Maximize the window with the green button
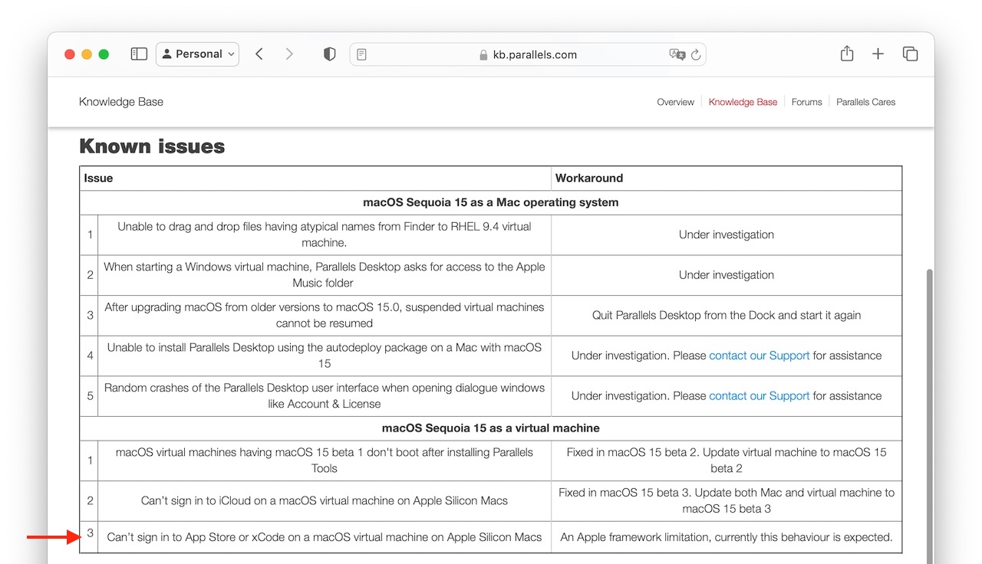Image resolution: width=982 pixels, height=564 pixels. click(104, 54)
